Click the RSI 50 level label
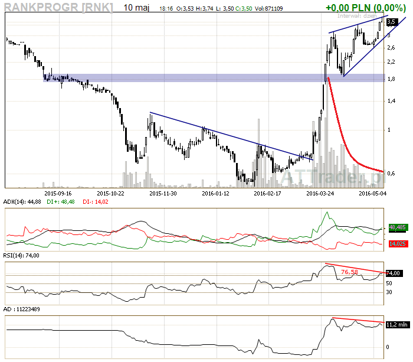The image size is (413, 362). 389,283
